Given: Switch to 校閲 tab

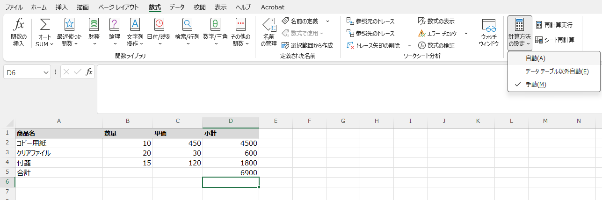Looking at the screenshot, I should pyautogui.click(x=199, y=7).
